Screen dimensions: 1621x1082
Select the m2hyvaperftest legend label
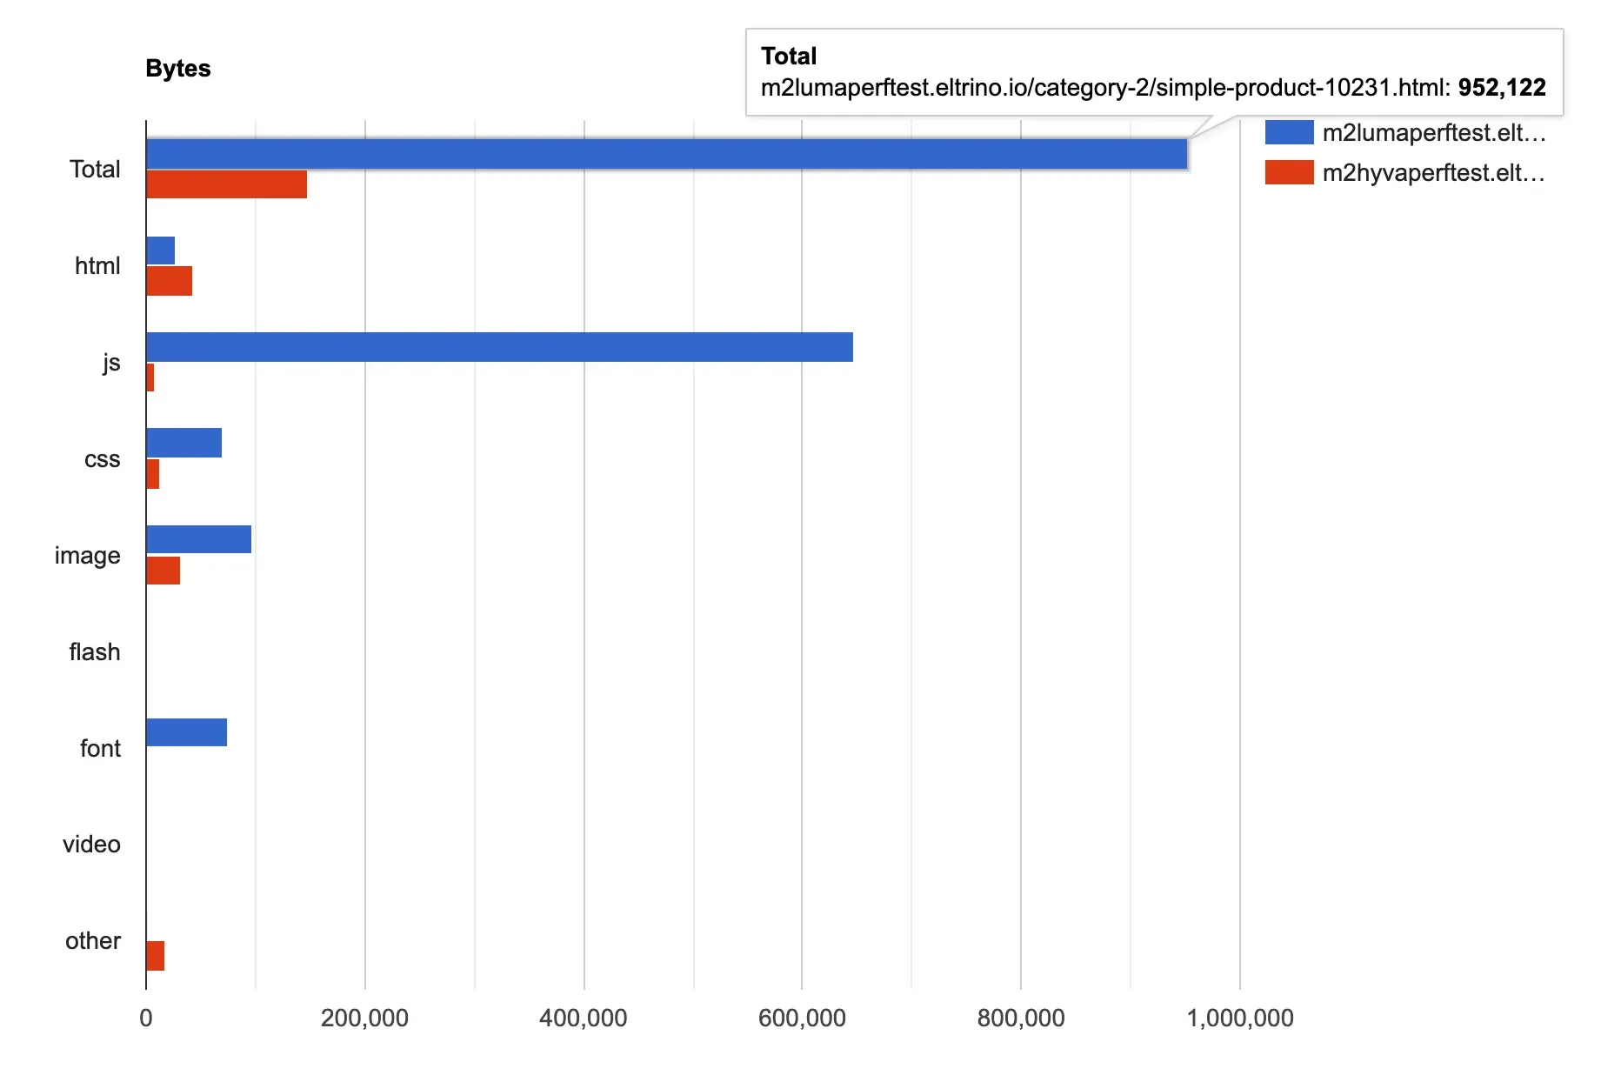pyautogui.click(x=1433, y=173)
